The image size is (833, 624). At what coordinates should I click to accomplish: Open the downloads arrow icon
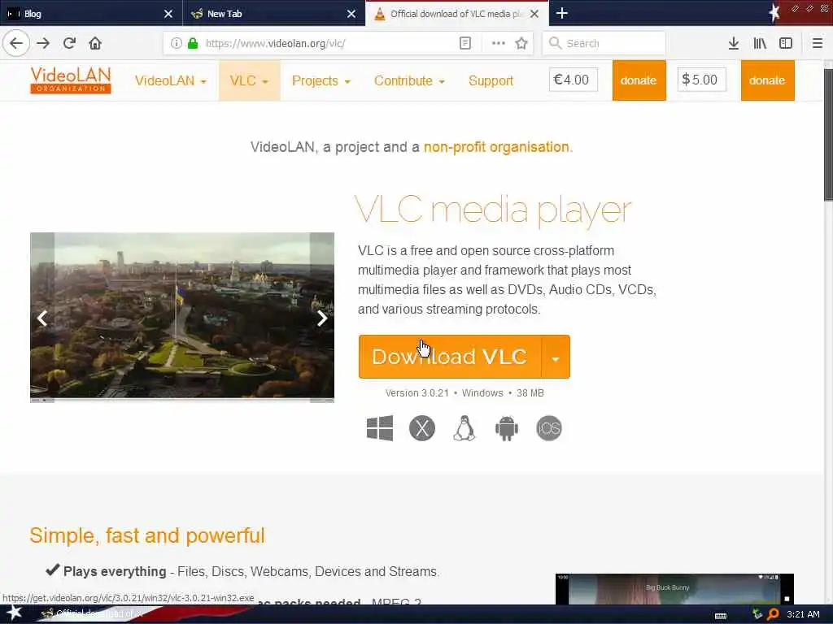[x=733, y=43]
